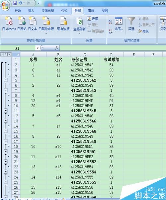This screenshot has height=200, width=166.
Task: Sort descending Z to A
Action: 111,31
